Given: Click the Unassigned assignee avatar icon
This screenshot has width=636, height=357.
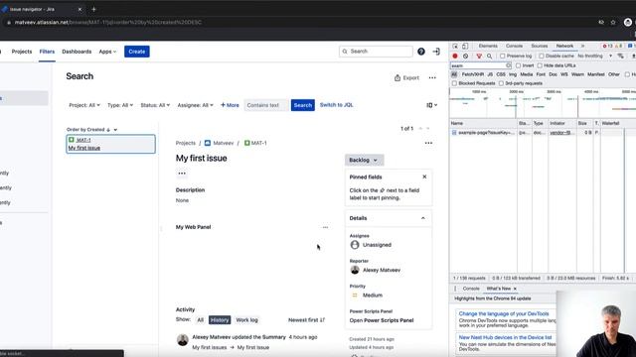Looking at the screenshot, I should [x=355, y=245].
